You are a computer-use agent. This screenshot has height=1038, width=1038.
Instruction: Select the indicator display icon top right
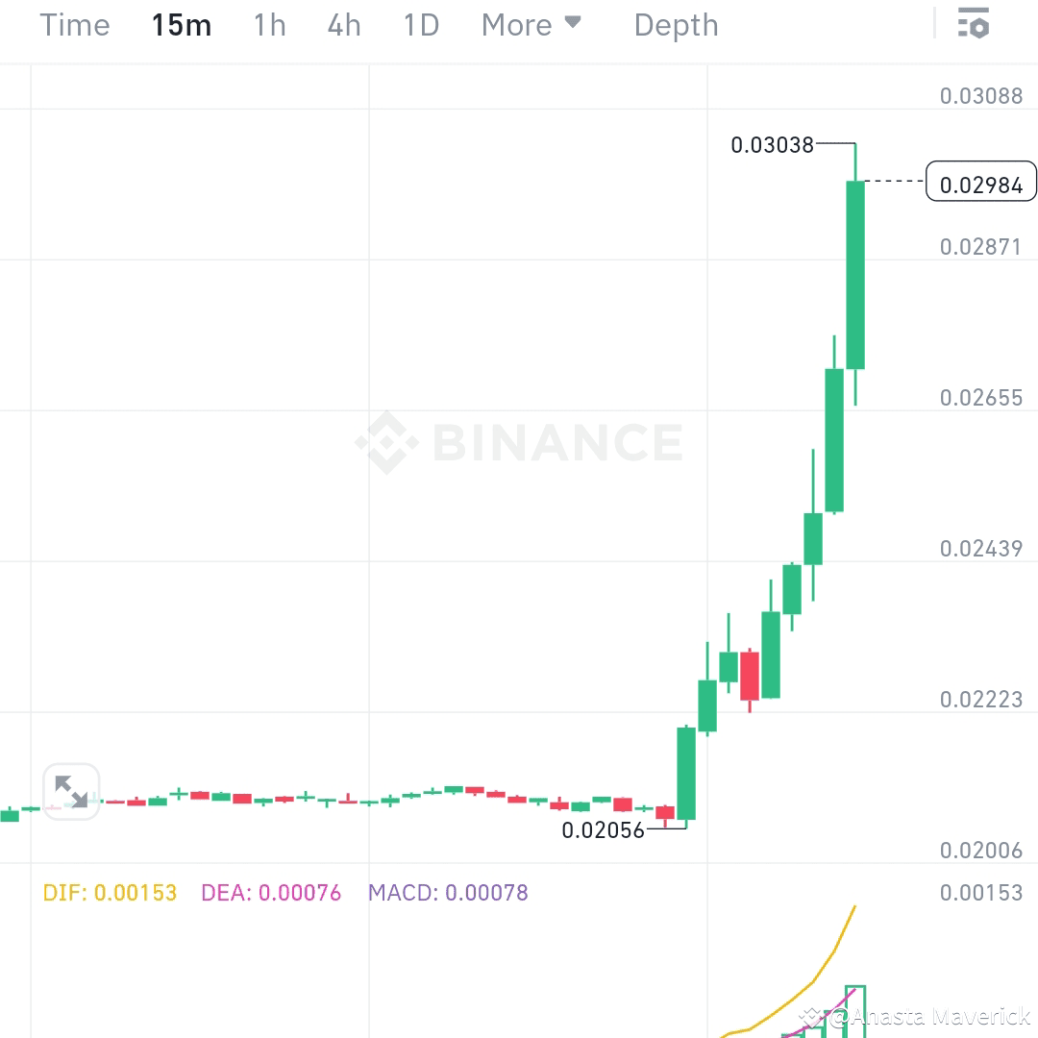[x=974, y=24]
